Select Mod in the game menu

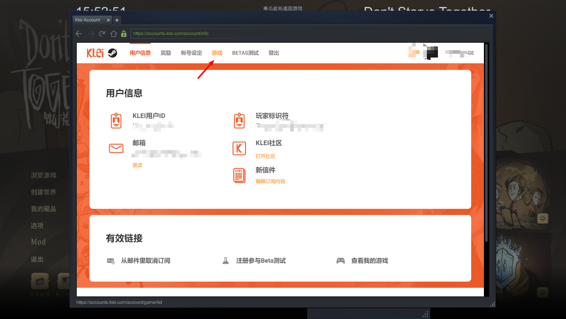pos(39,242)
